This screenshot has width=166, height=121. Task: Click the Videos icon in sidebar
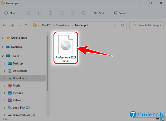pos(10,100)
